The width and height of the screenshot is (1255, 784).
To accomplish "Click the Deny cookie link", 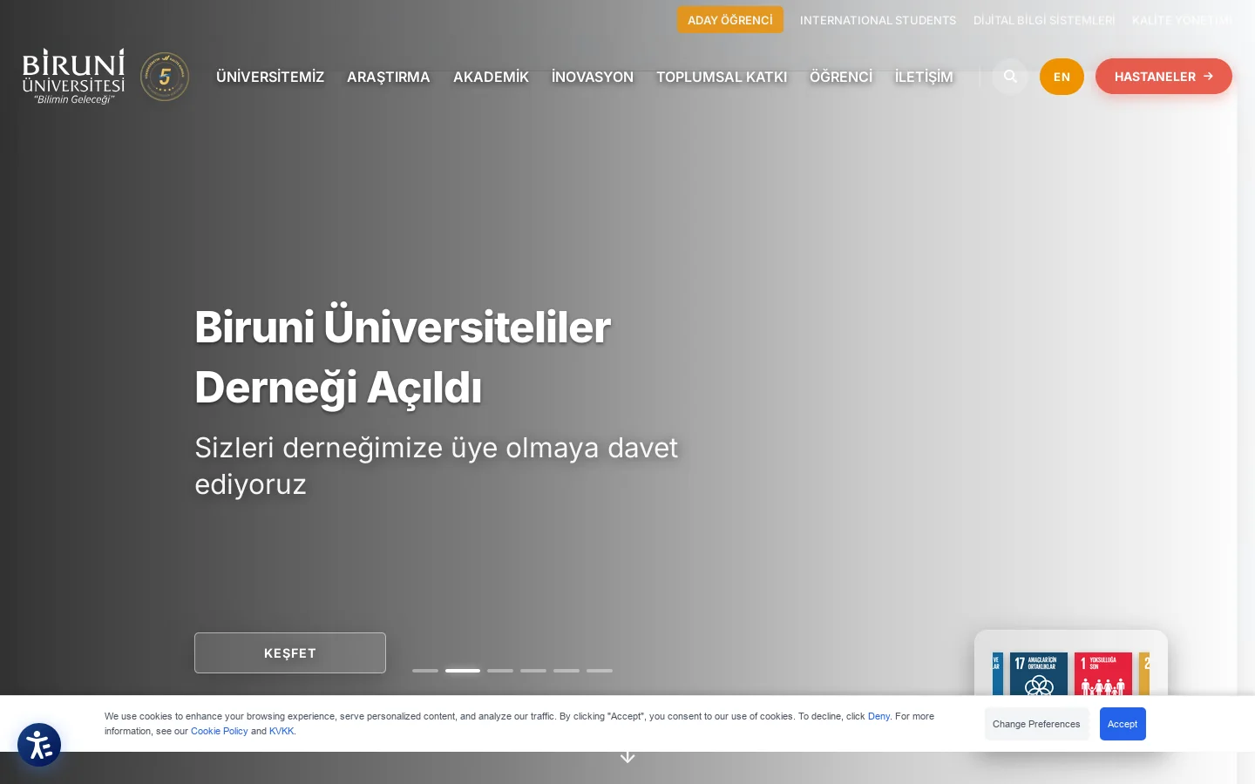I will pos(878,716).
